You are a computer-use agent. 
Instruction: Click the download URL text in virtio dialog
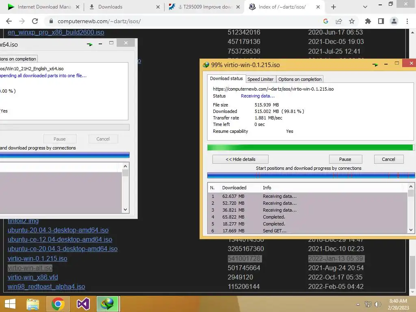point(273,89)
